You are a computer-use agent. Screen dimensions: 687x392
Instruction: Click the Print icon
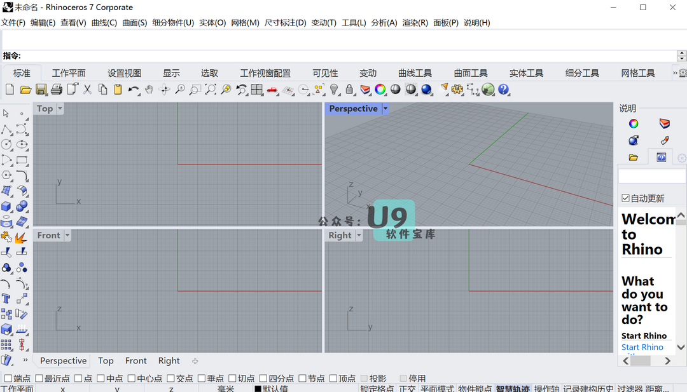pos(56,90)
